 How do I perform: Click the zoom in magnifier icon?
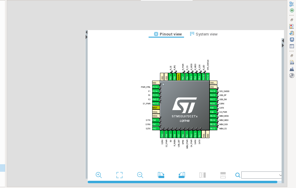99,175
